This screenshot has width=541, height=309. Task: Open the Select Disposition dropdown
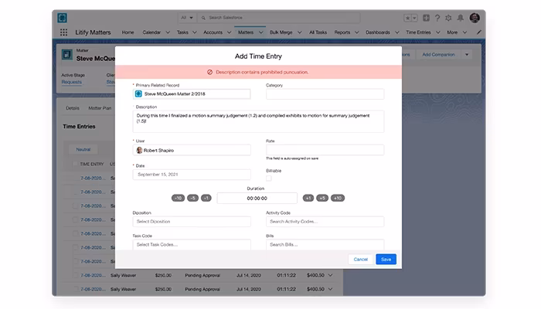click(x=192, y=222)
